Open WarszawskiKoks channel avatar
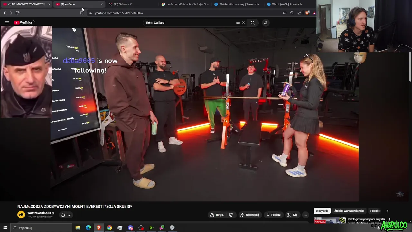The image size is (412, 232). [x=21, y=215]
